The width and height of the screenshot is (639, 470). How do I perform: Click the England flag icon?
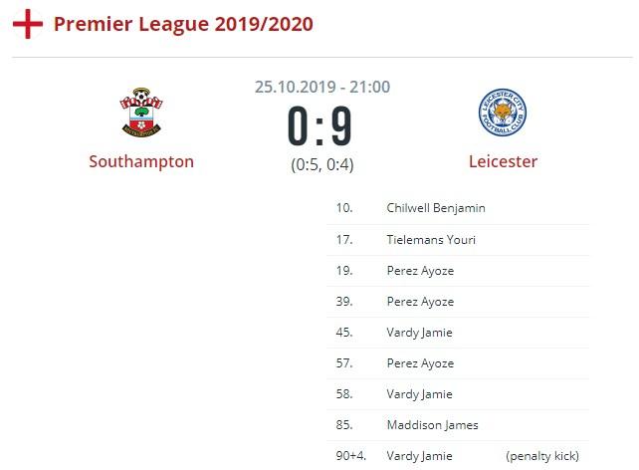click(27, 23)
